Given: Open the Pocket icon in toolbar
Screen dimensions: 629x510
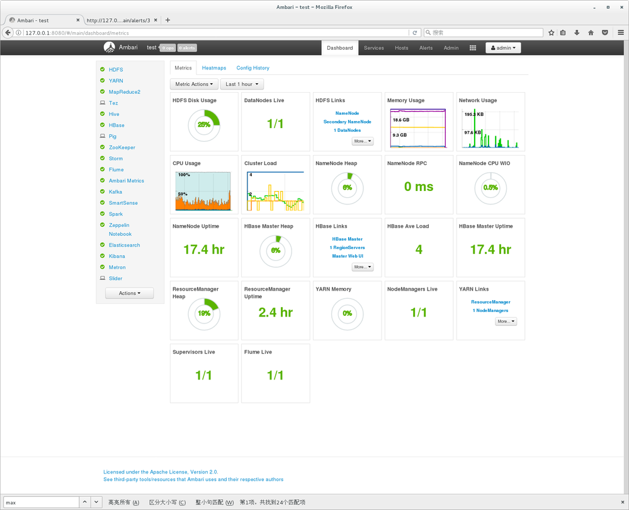Looking at the screenshot, I should click(x=605, y=33).
